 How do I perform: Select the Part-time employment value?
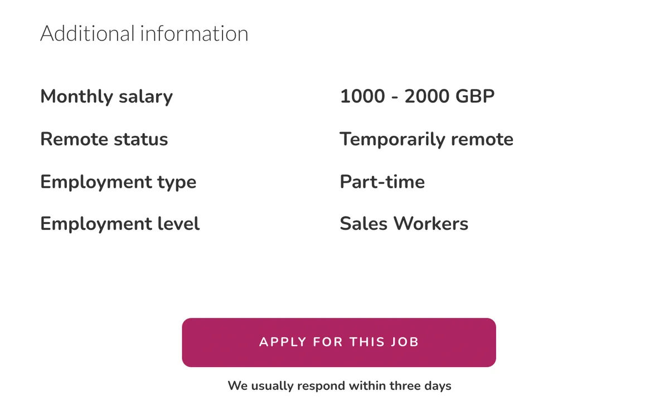[382, 182]
